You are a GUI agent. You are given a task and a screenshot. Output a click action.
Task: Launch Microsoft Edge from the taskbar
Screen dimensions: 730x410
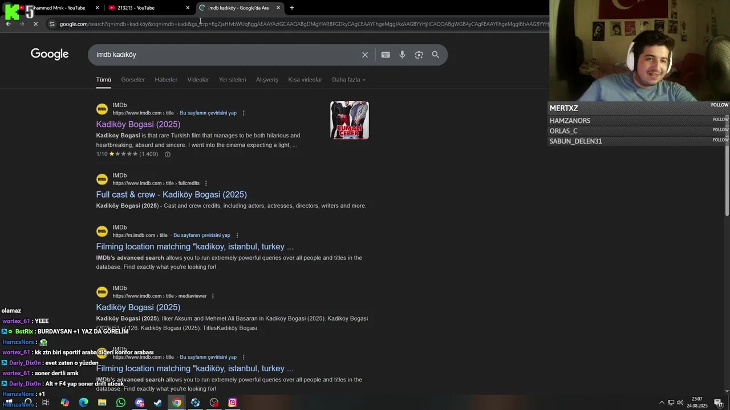(x=83, y=403)
